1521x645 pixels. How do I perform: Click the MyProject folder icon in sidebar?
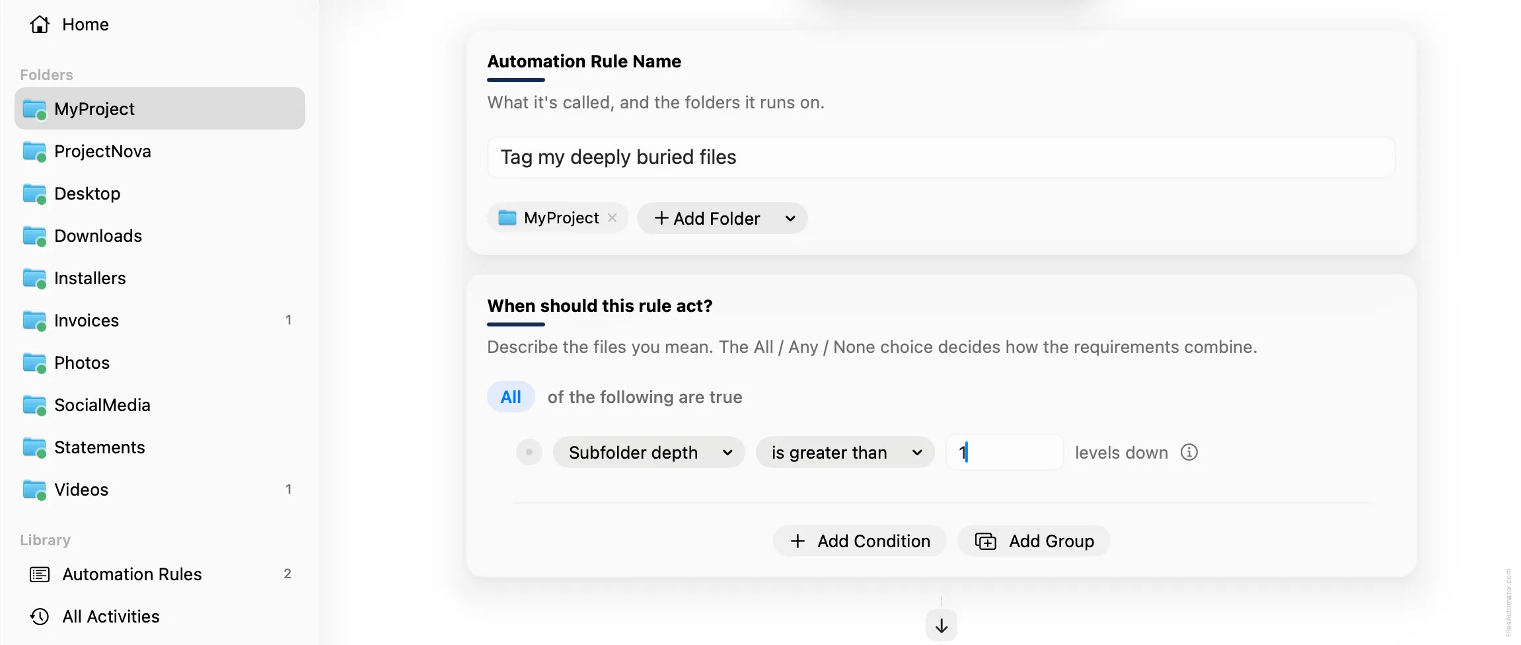(34, 109)
